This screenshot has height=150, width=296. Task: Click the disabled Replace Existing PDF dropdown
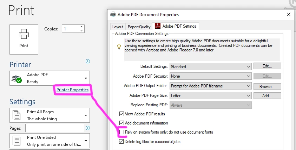210,105
